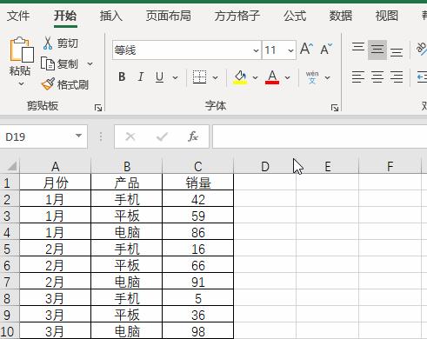Select cell containing 销量
Screen dimensions: 427x339
[x=198, y=183]
